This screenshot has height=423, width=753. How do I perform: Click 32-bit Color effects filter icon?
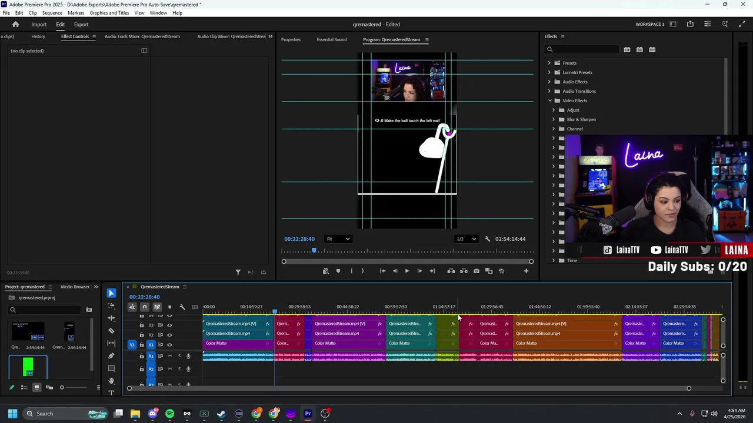[639, 49]
